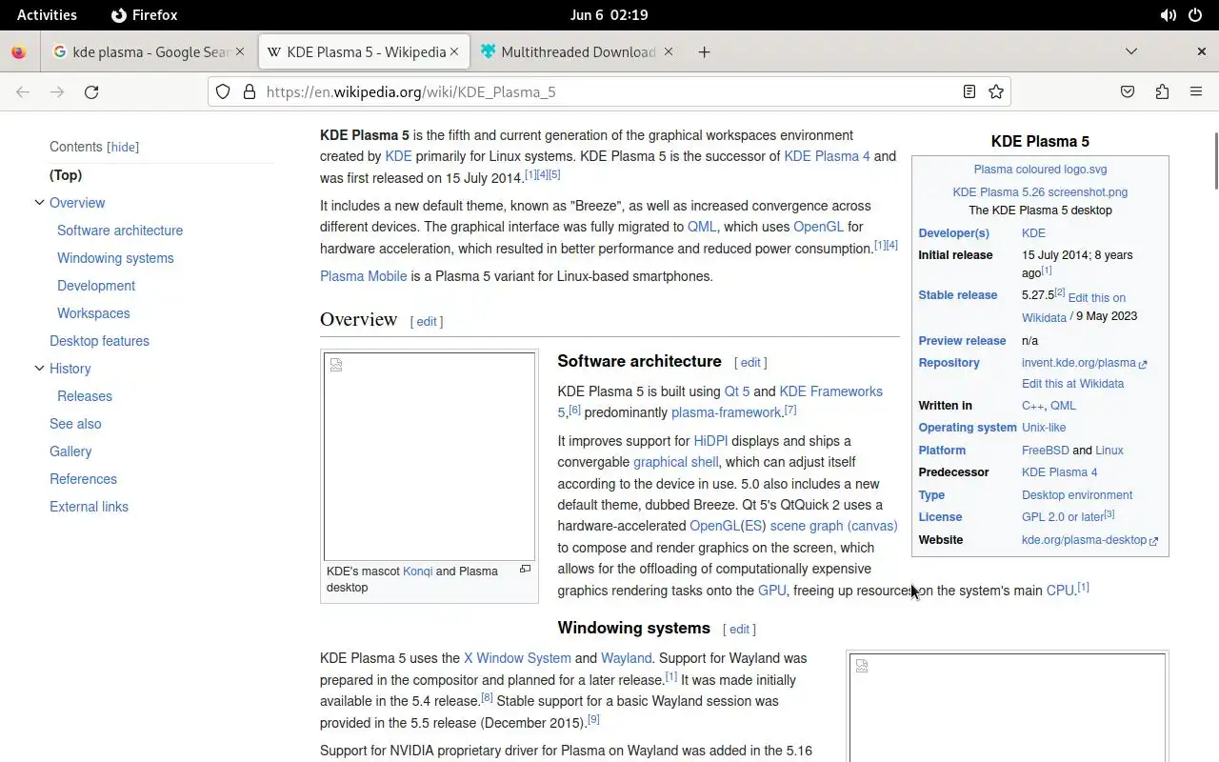Switch to kde plasma Google Search tab

point(150,51)
